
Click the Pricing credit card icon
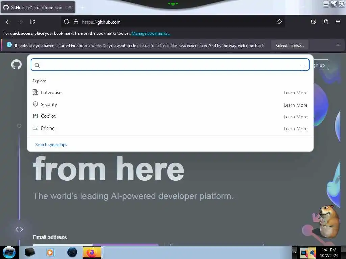tap(35, 128)
